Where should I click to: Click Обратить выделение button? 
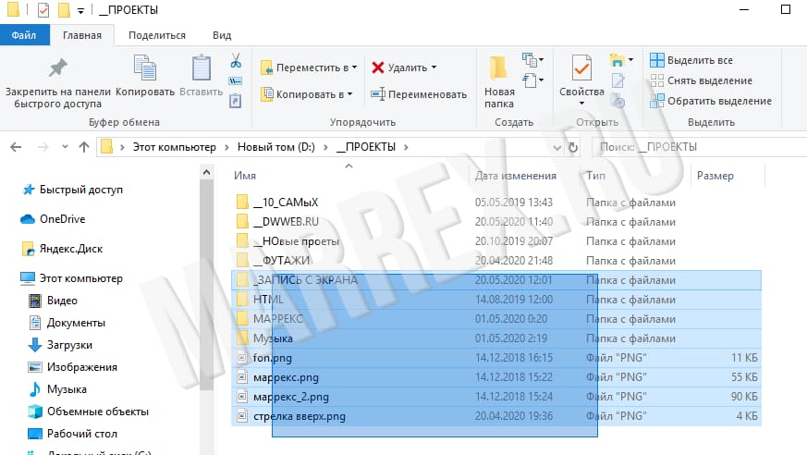coord(711,101)
